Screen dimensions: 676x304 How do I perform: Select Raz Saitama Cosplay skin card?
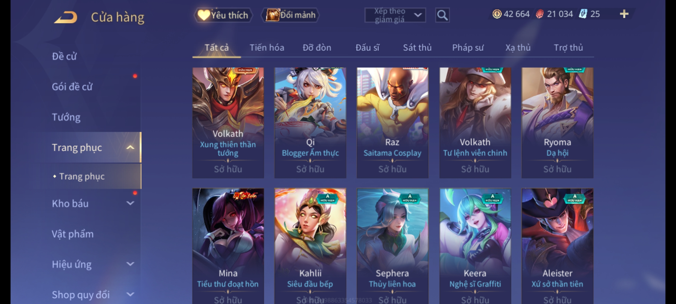point(392,123)
